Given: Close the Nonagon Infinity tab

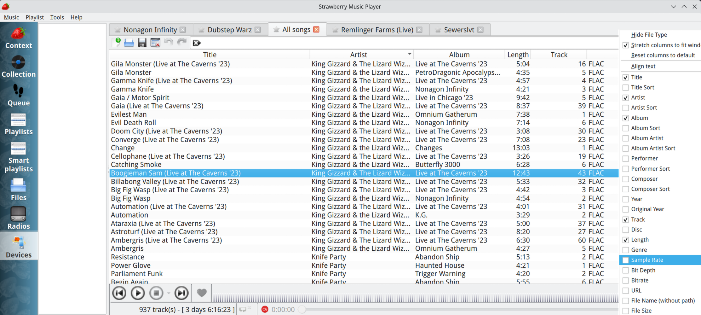Looking at the screenshot, I should (x=183, y=30).
